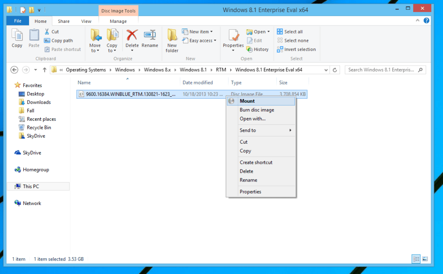Click Invert selection in the ribbon
Image resolution: width=443 pixels, height=274 pixels.
pyautogui.click(x=296, y=49)
